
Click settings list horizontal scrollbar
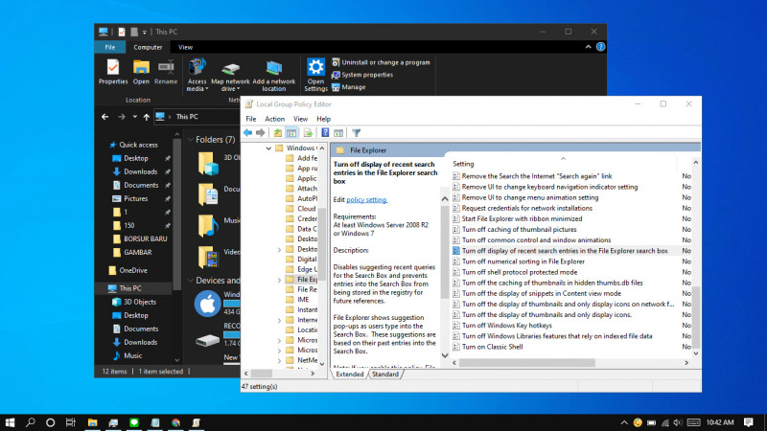click(526, 363)
